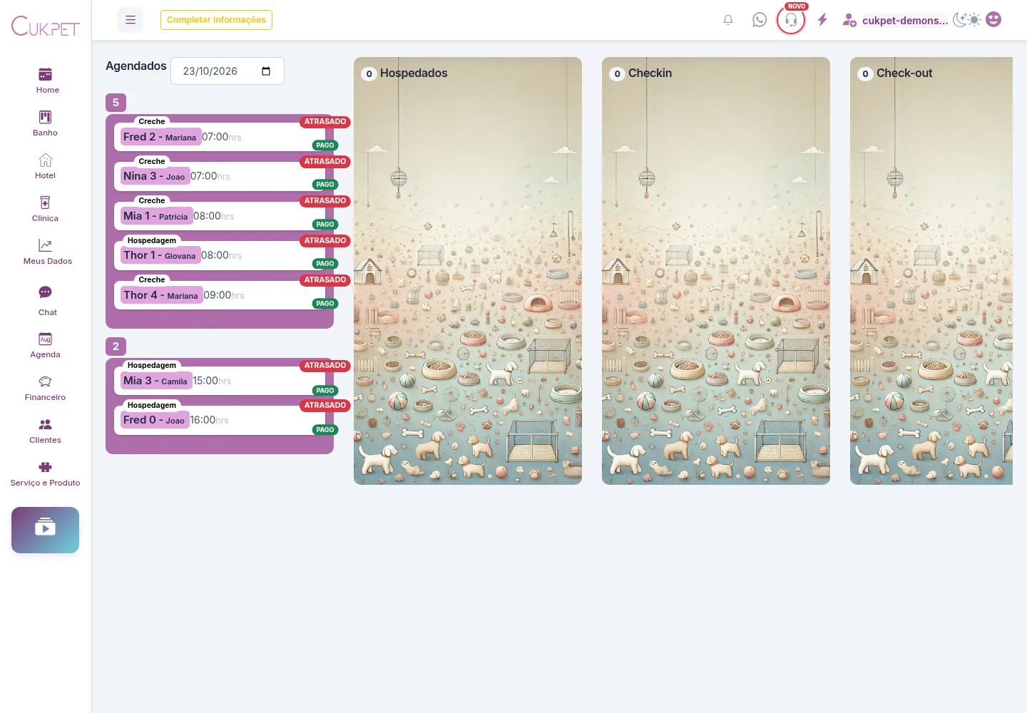The width and height of the screenshot is (1027, 713).
Task: Select the Hospedados column header
Action: tap(414, 73)
